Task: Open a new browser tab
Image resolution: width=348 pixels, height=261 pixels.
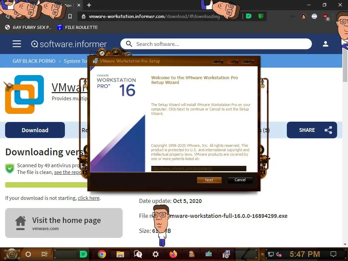Action: coord(89,5)
